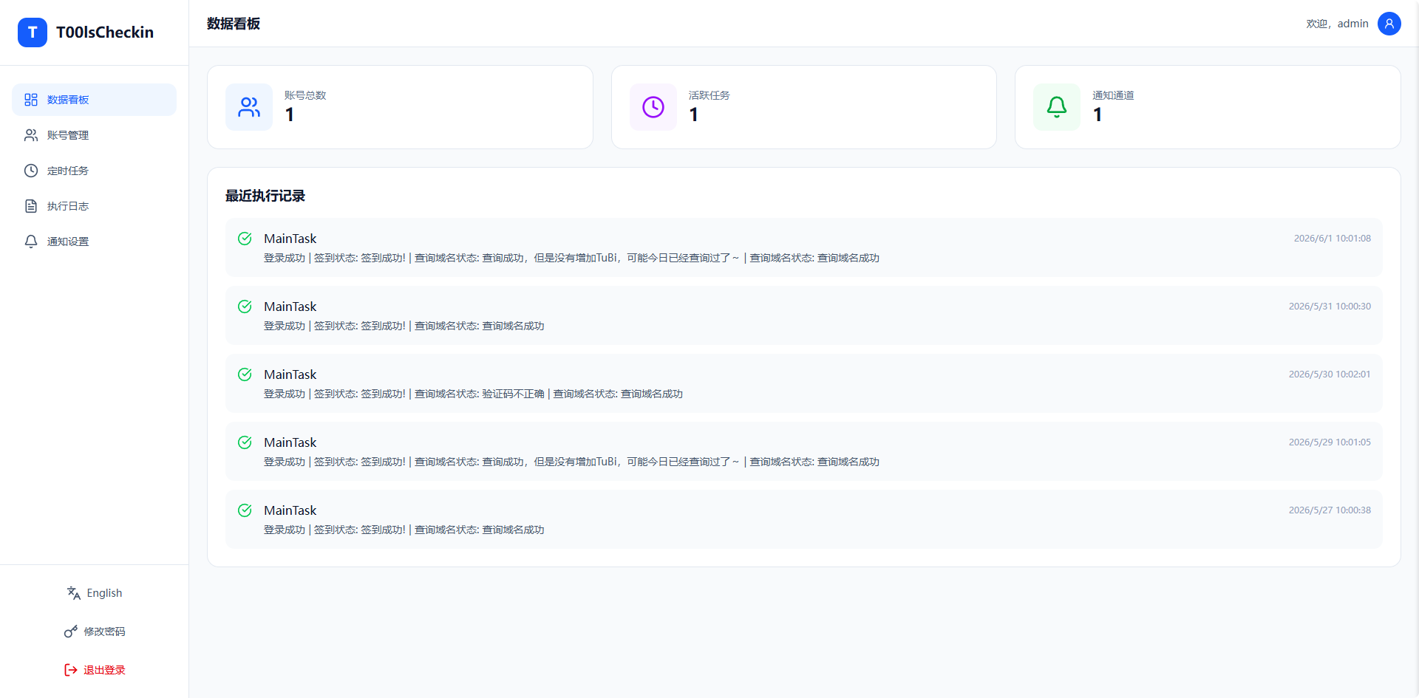Click log message under 2026/5/29 record
Viewport: 1419px width, 698px height.
click(x=571, y=462)
